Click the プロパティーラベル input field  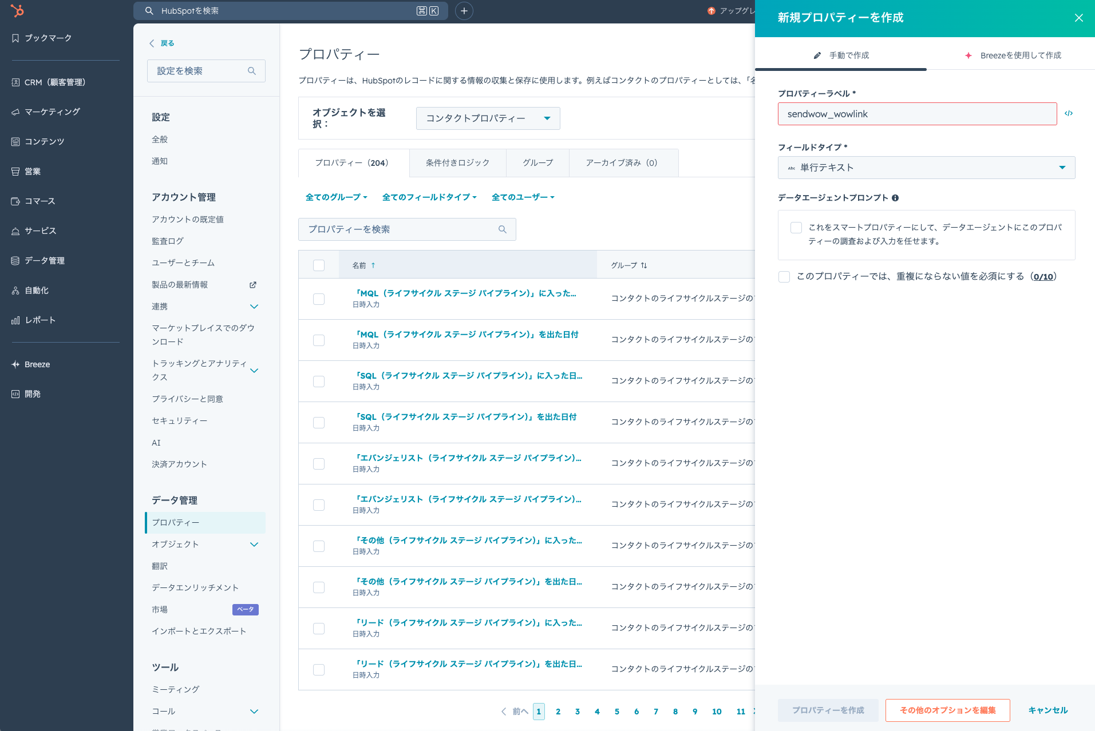917,114
